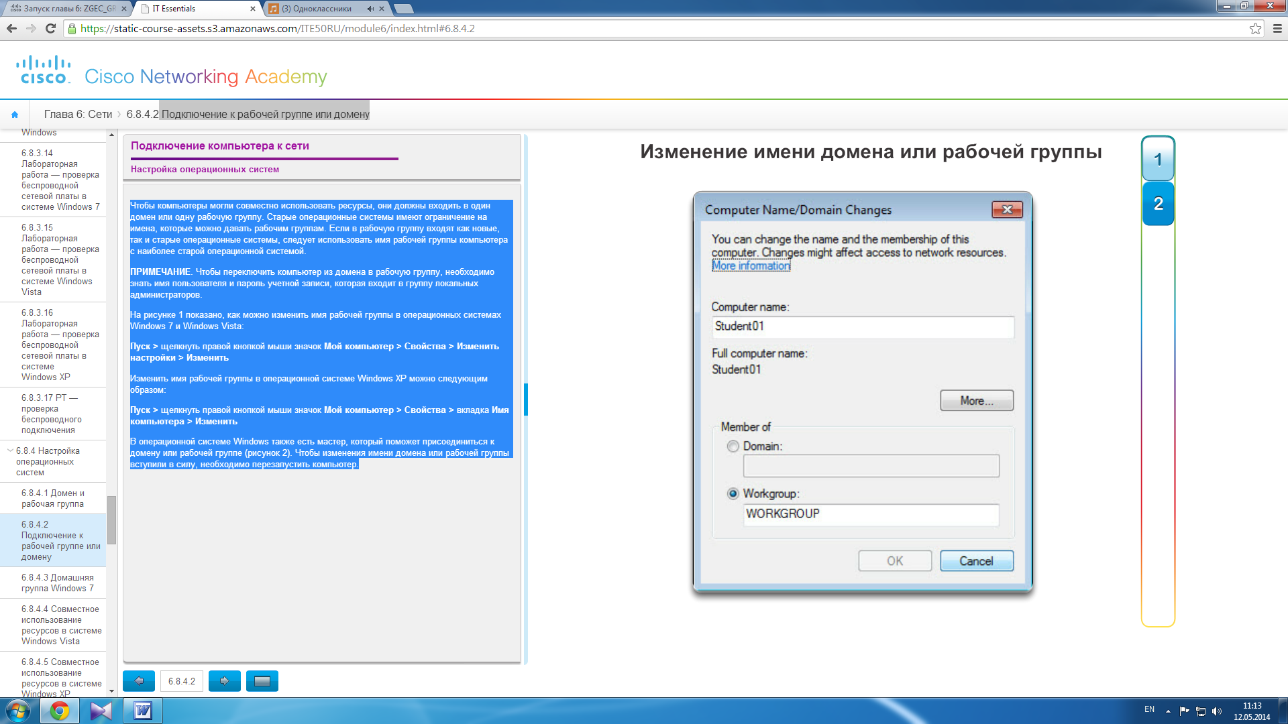Click the Computer name field Student01
Screen dimensions: 1288x724
pos(863,326)
